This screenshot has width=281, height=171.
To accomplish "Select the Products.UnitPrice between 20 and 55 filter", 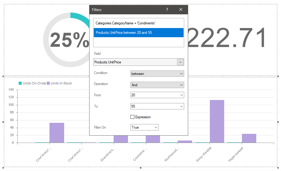I will coord(138,33).
